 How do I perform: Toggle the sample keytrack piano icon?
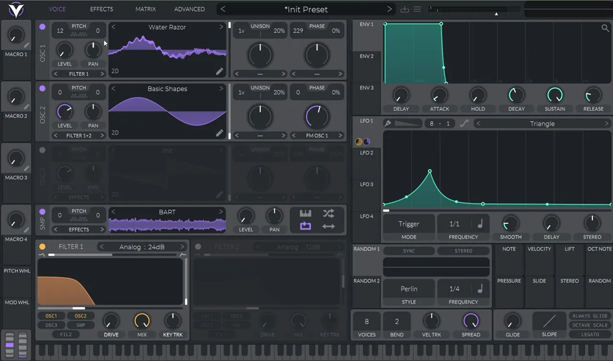[x=306, y=214]
